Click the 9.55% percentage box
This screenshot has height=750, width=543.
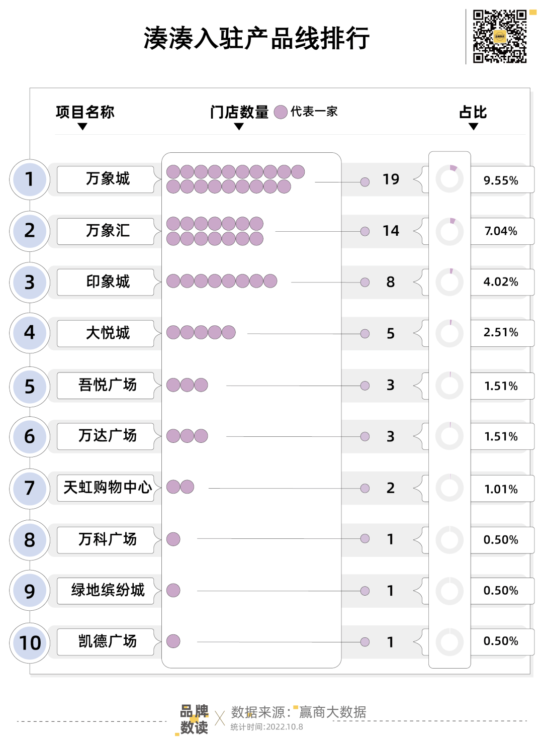pos(501,180)
